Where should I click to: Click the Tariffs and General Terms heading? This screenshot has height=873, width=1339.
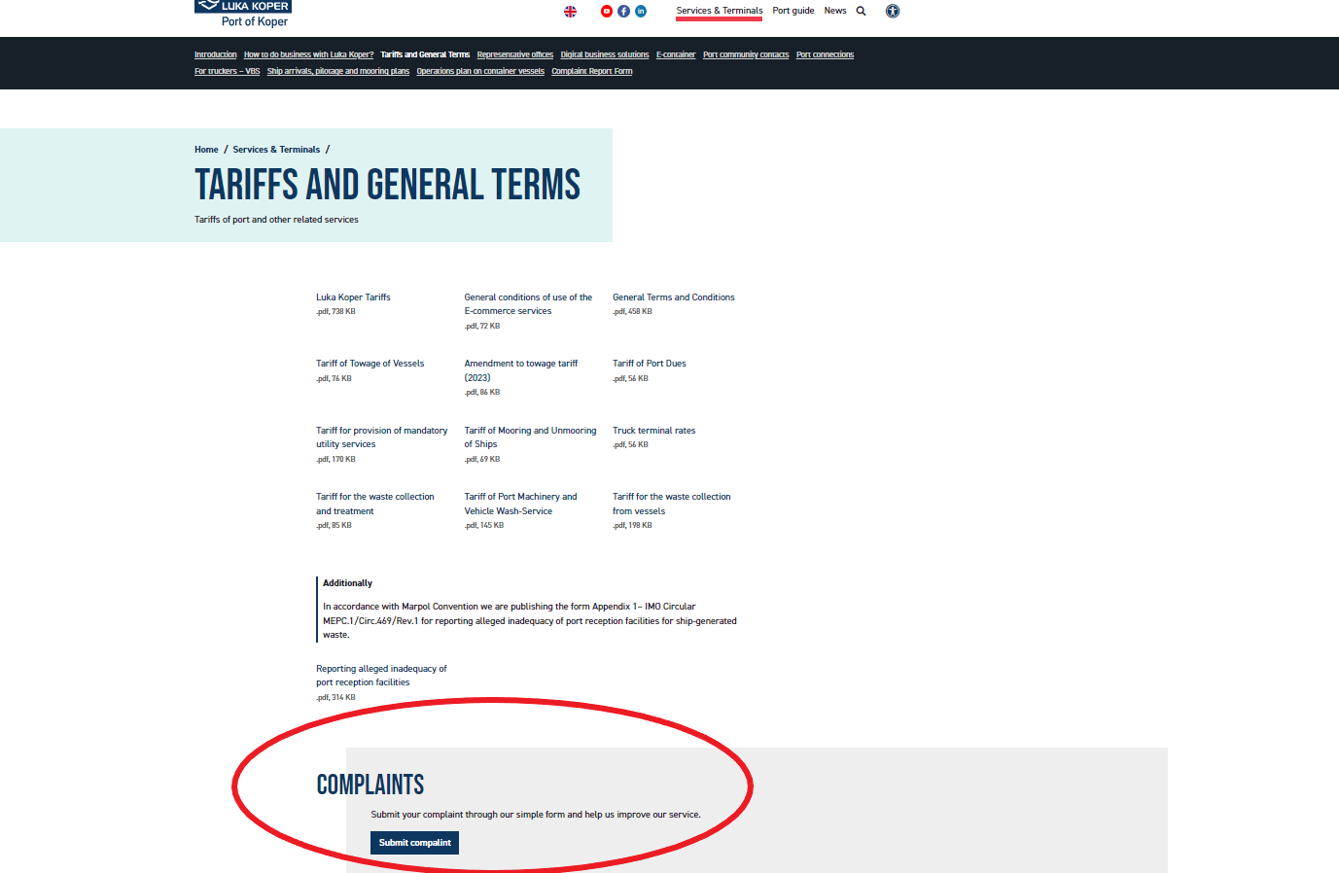pyautogui.click(x=387, y=185)
